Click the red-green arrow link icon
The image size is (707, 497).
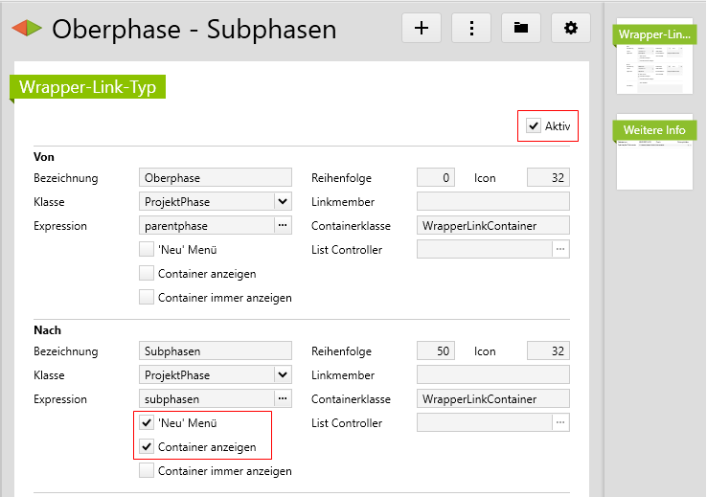tap(26, 29)
